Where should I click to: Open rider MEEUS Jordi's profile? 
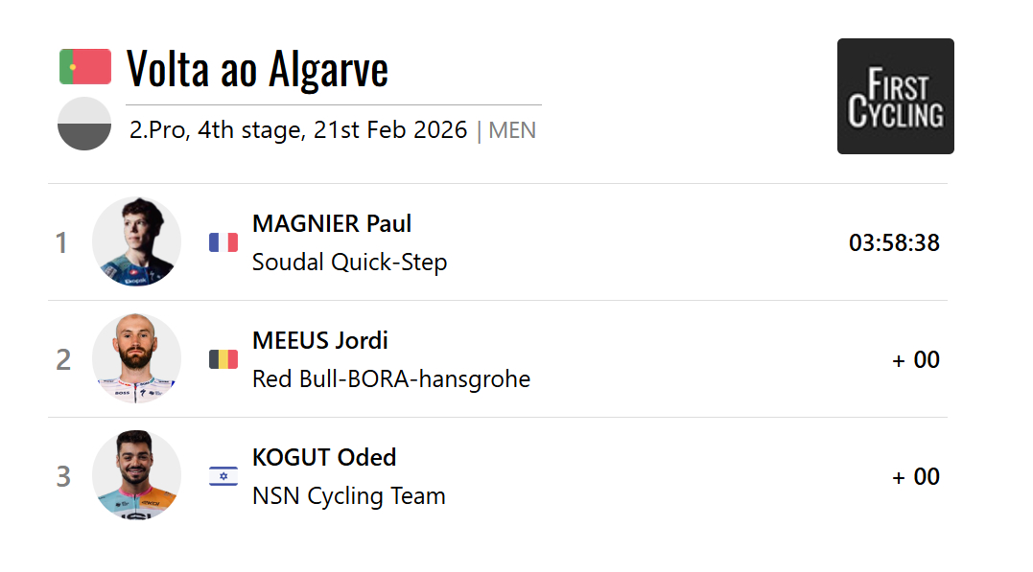tap(320, 341)
